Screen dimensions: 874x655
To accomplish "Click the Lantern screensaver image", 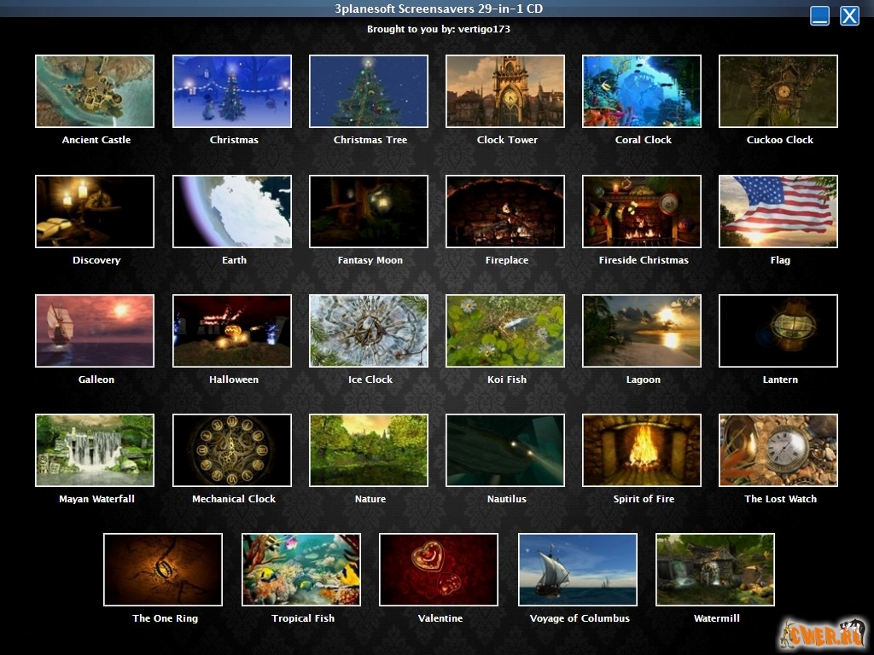I will tap(778, 331).
